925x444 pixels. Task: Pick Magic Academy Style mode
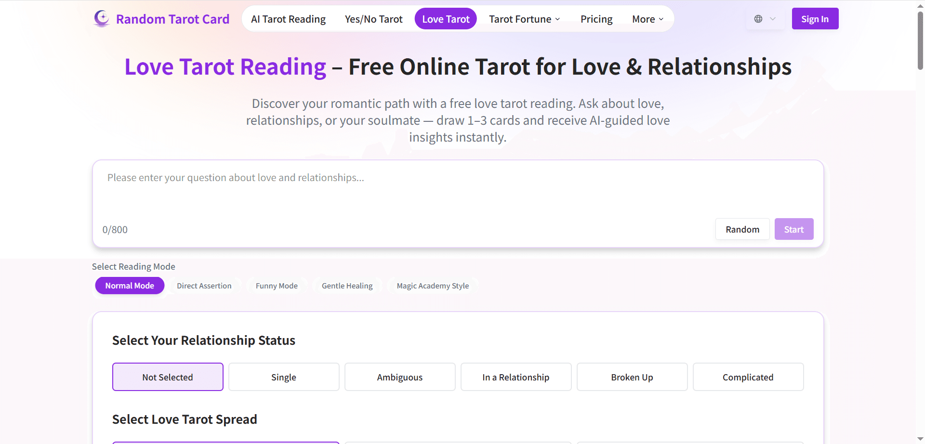[433, 286]
